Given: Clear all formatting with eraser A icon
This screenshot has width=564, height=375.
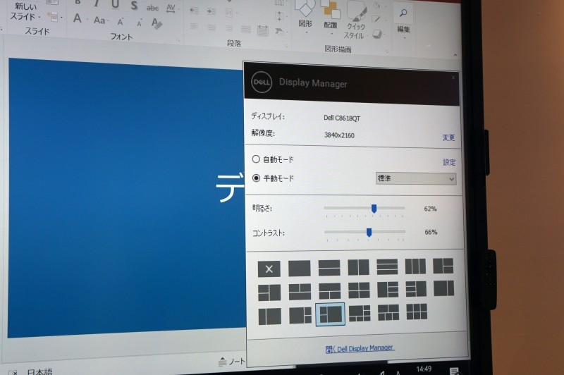Looking at the screenshot, I should pos(157,24).
